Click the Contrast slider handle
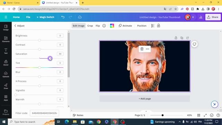The width and height of the screenshot is (222, 125). coord(40,49)
